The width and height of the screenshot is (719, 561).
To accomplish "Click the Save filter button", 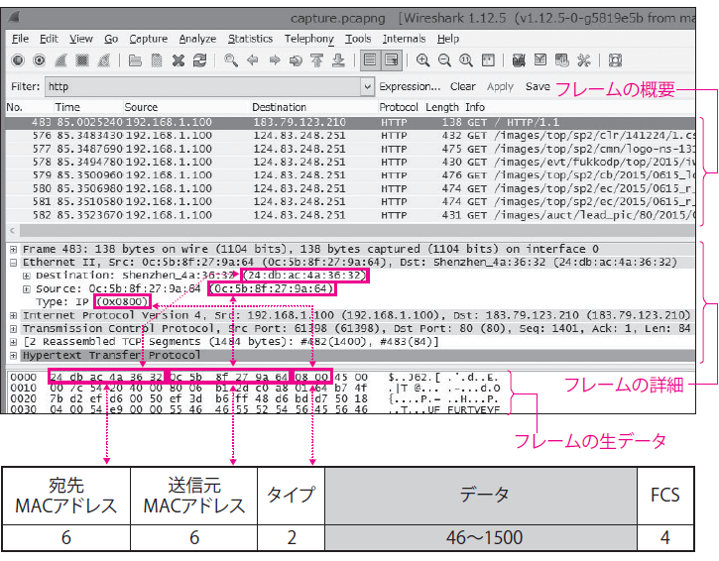I will 538,86.
